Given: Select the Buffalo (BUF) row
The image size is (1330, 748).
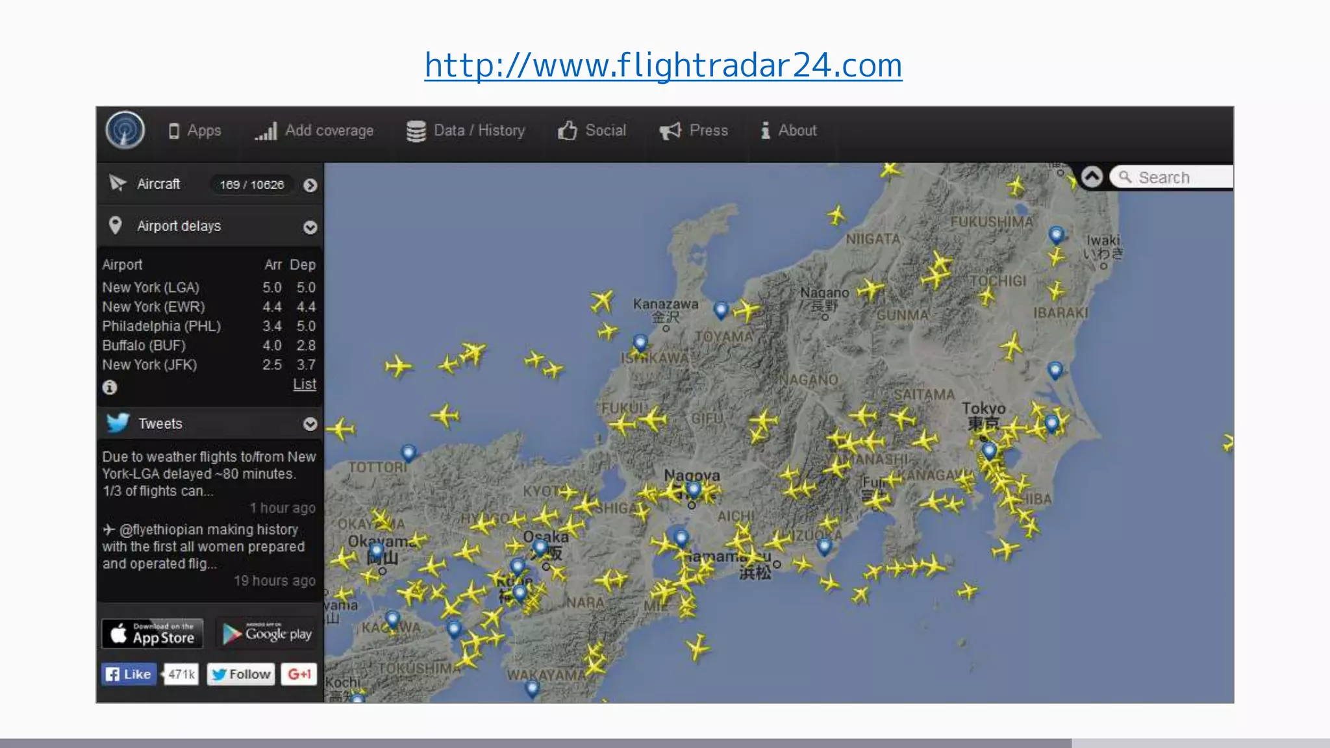Looking at the screenshot, I should [208, 345].
